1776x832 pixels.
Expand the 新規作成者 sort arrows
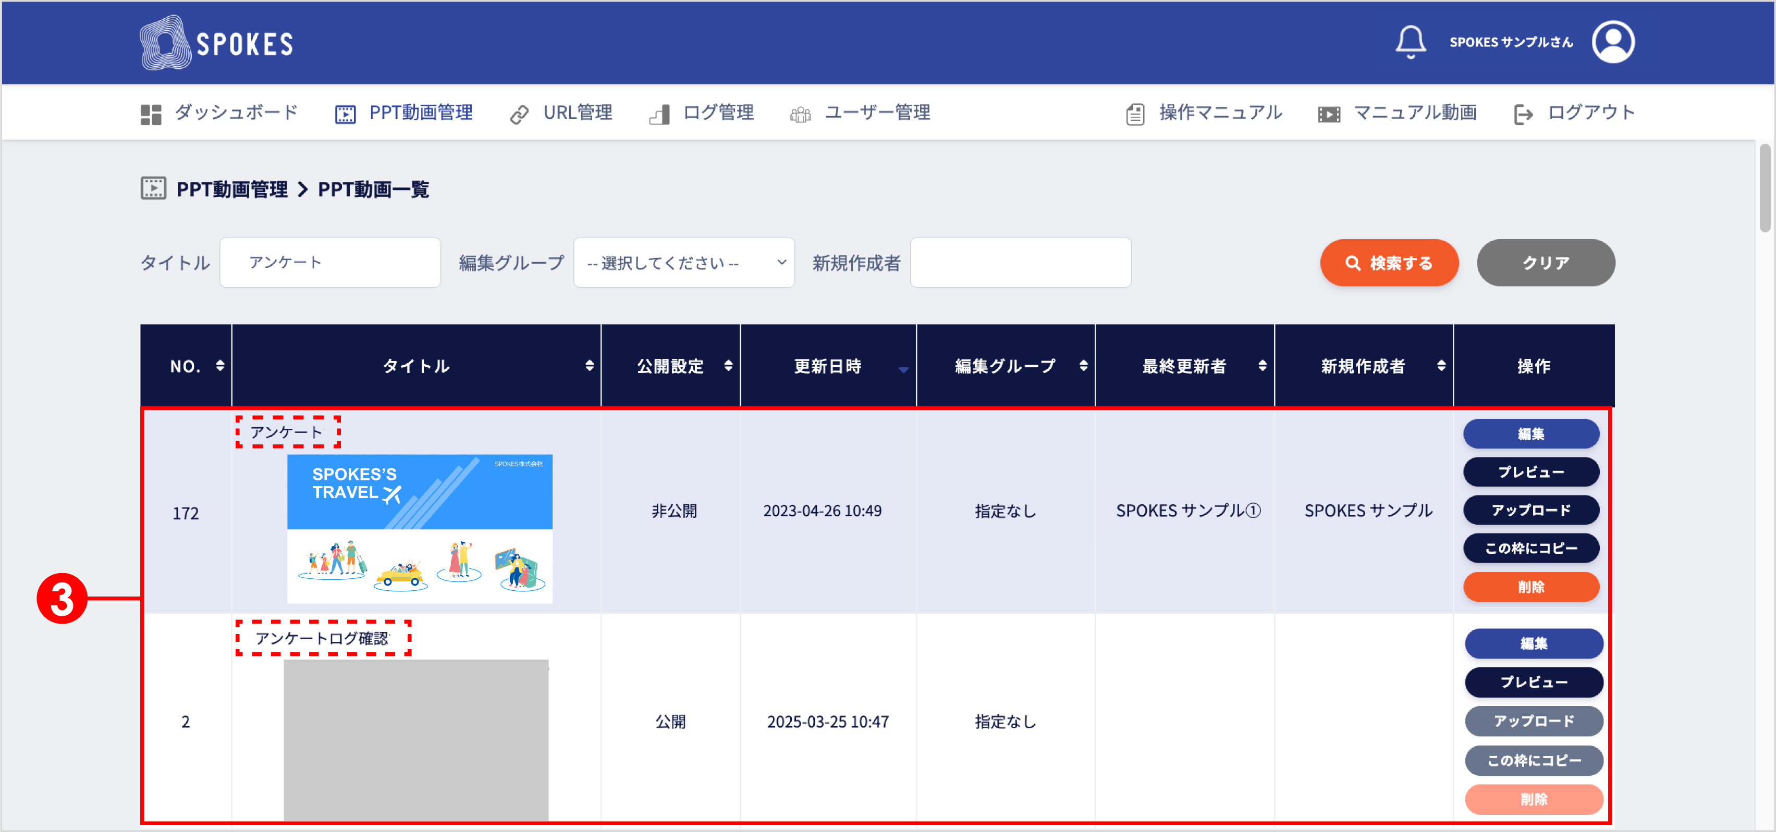(x=1442, y=366)
